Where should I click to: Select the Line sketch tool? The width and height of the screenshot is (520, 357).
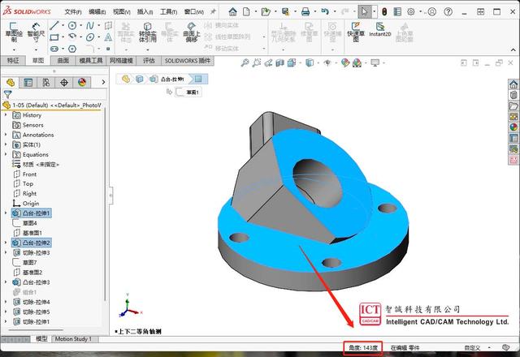click(x=54, y=25)
